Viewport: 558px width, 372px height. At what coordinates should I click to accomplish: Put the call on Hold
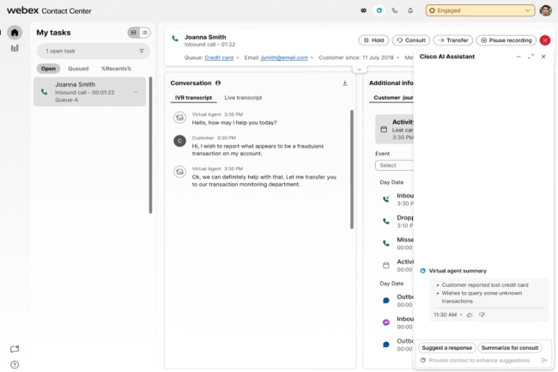coord(373,40)
